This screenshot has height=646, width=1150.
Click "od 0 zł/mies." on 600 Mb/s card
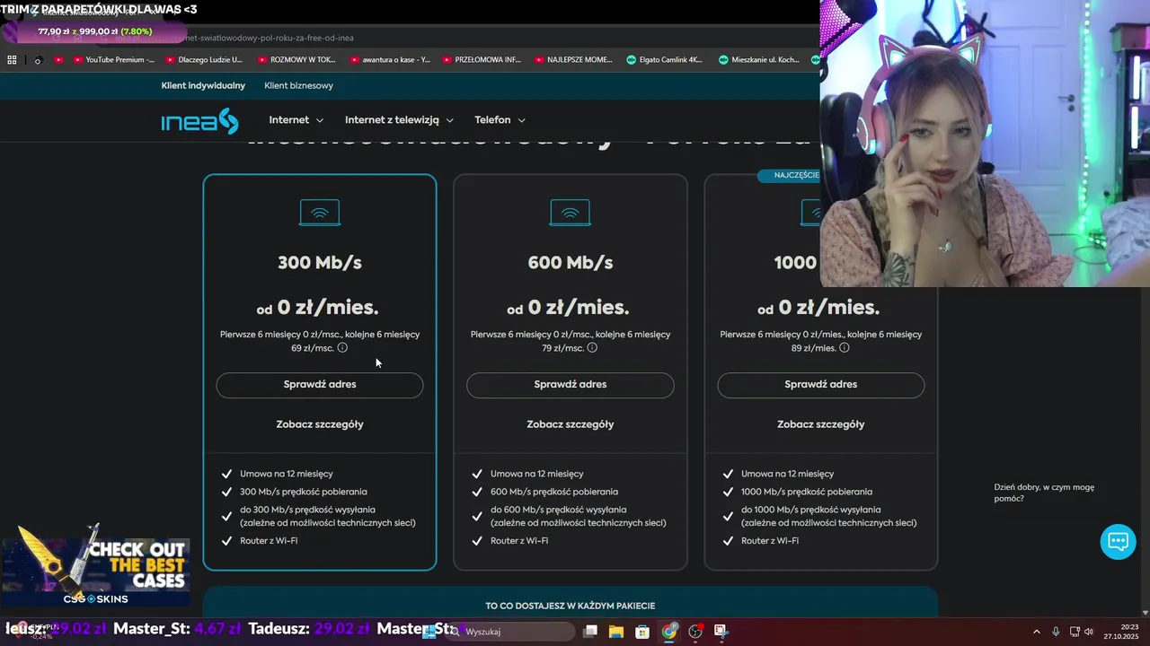pos(568,308)
